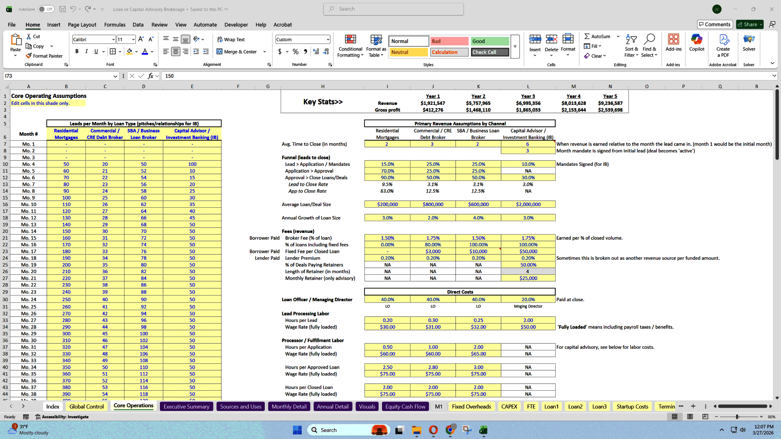The image size is (781, 439).
Task: Toggle italic formatting
Action: 86,51
